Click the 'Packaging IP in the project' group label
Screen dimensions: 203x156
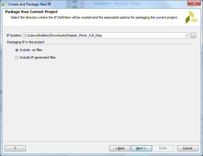tap(26, 42)
